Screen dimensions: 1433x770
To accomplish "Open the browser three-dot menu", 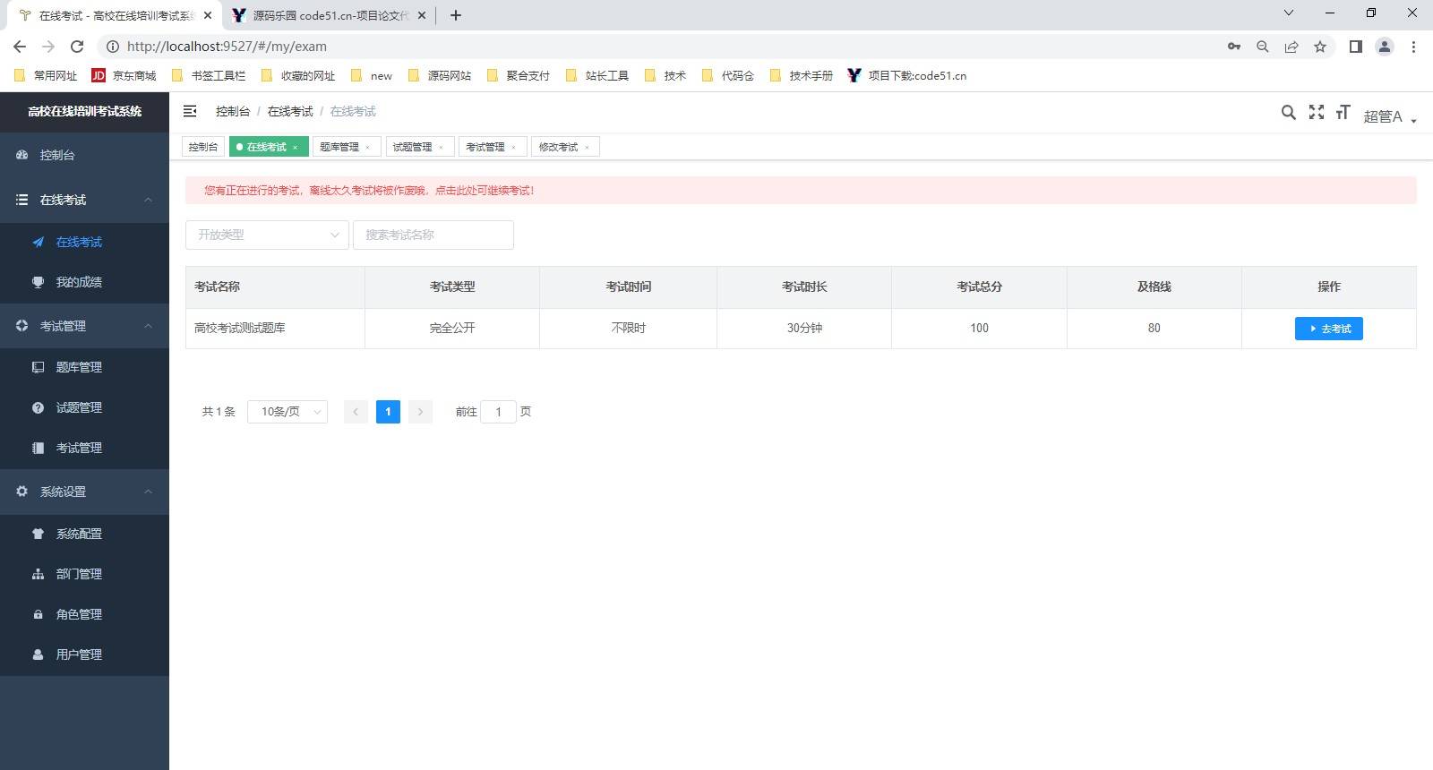I will pos(1413,47).
